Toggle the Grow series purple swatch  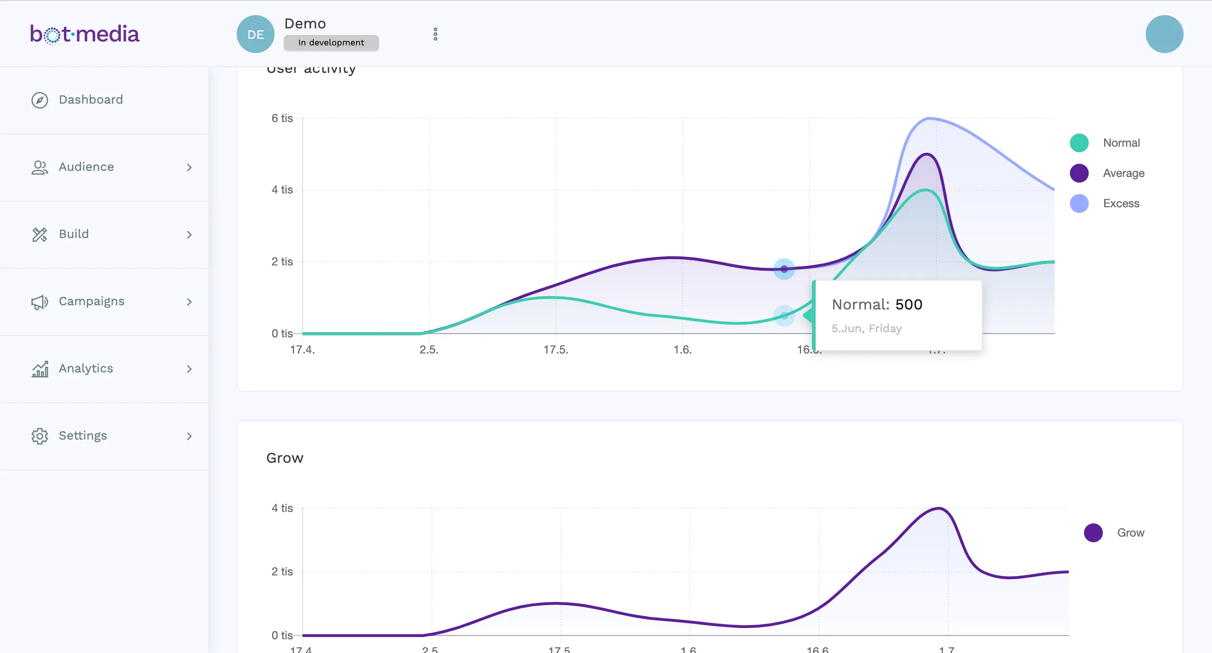pyautogui.click(x=1093, y=532)
